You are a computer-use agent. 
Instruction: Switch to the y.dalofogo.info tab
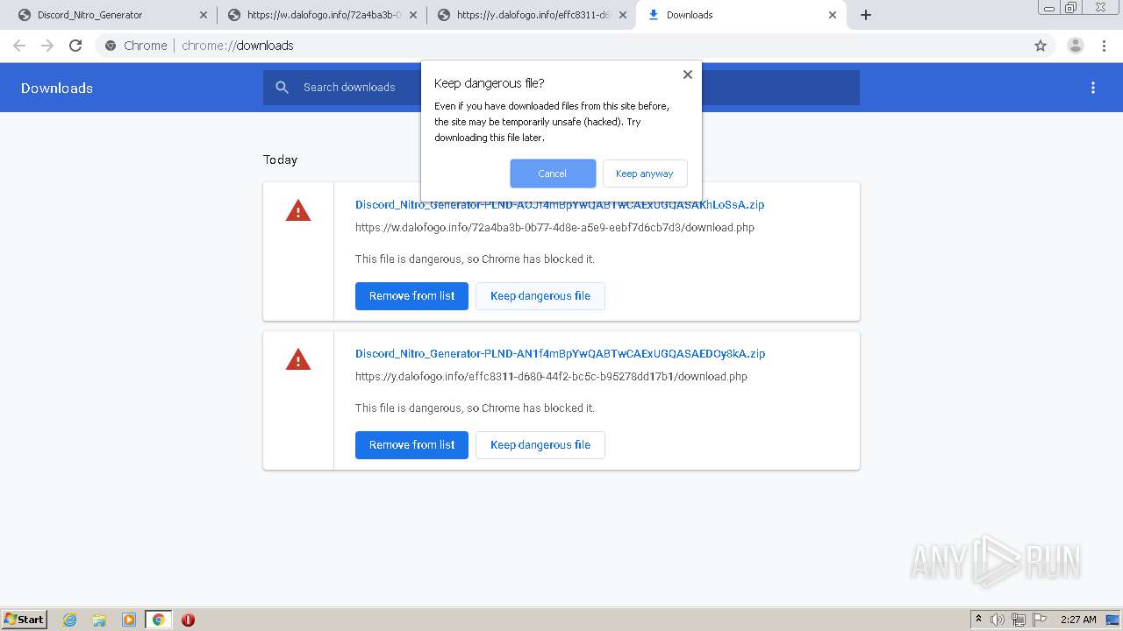(x=532, y=15)
